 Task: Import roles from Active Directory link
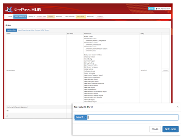33,30
